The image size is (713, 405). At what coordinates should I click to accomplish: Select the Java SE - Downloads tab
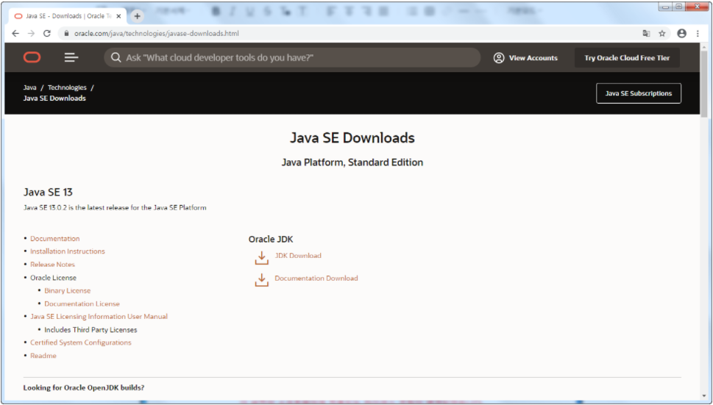(x=68, y=16)
